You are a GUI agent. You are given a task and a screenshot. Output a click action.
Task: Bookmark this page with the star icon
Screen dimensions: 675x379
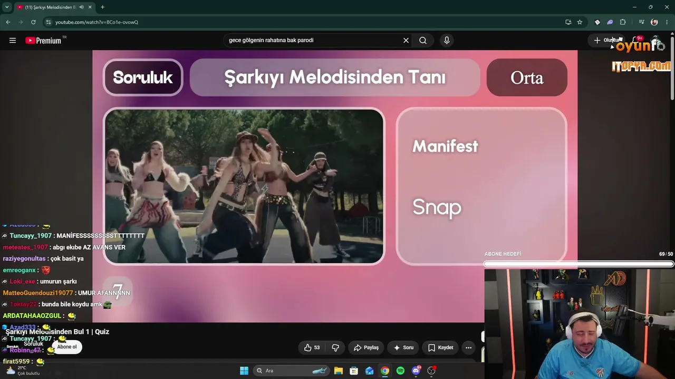click(580, 22)
